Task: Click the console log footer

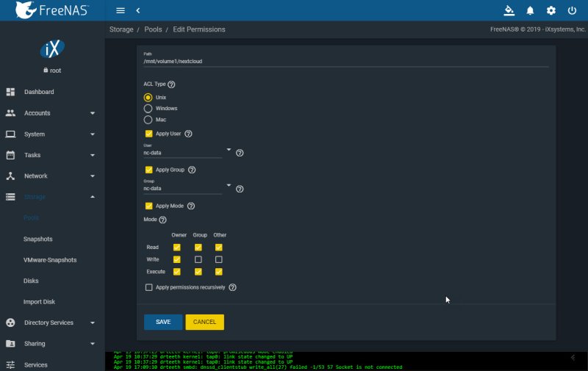Action: (346, 361)
